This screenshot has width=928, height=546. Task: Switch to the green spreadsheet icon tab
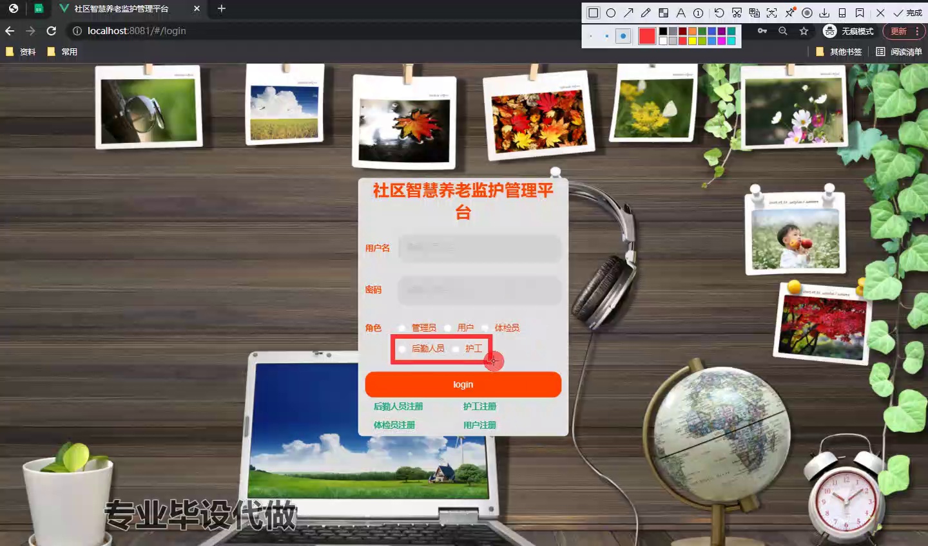click(x=39, y=9)
